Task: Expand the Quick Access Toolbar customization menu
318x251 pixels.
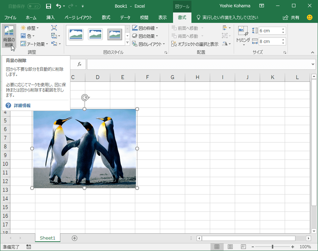Action: point(83,6)
